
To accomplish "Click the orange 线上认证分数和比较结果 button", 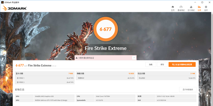I will pyautogui.click(x=182, y=65).
